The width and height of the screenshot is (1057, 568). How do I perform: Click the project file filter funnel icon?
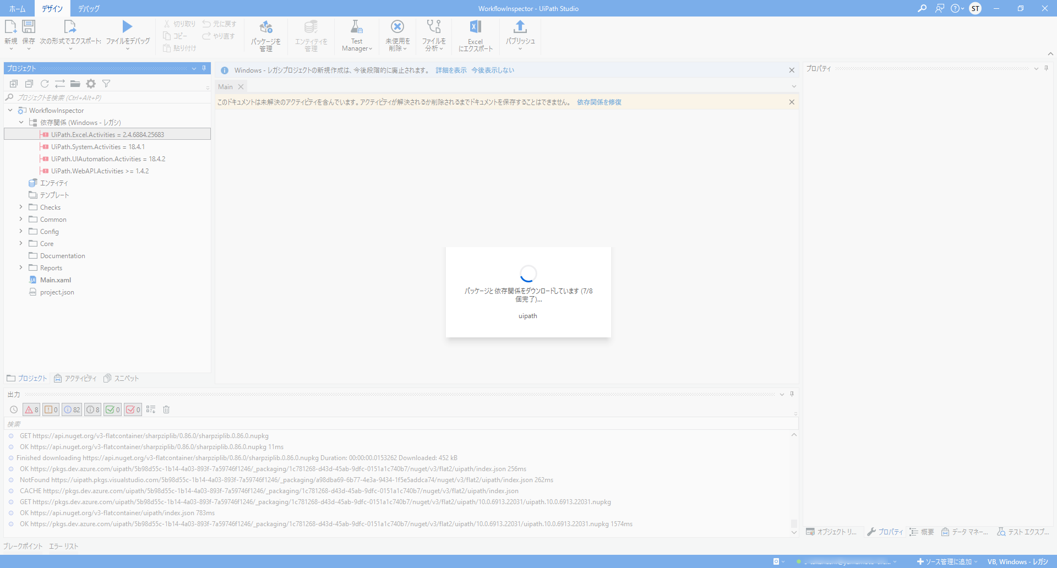pyautogui.click(x=106, y=84)
